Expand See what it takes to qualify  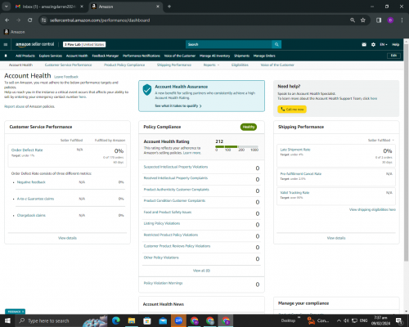coord(178,105)
